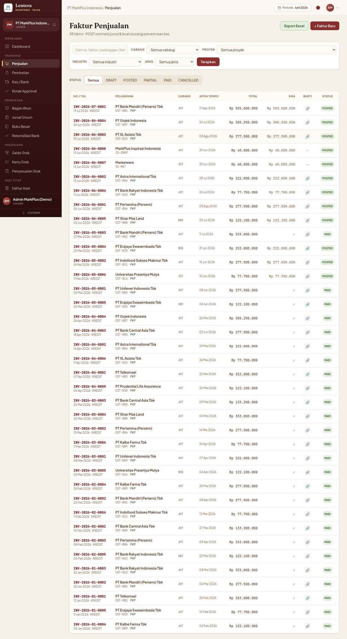Click the Kotak Approval checkmark icon
Image resolution: width=347 pixels, height=639 pixels.
(7, 91)
